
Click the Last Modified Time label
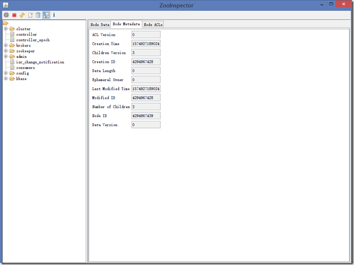[111, 89]
